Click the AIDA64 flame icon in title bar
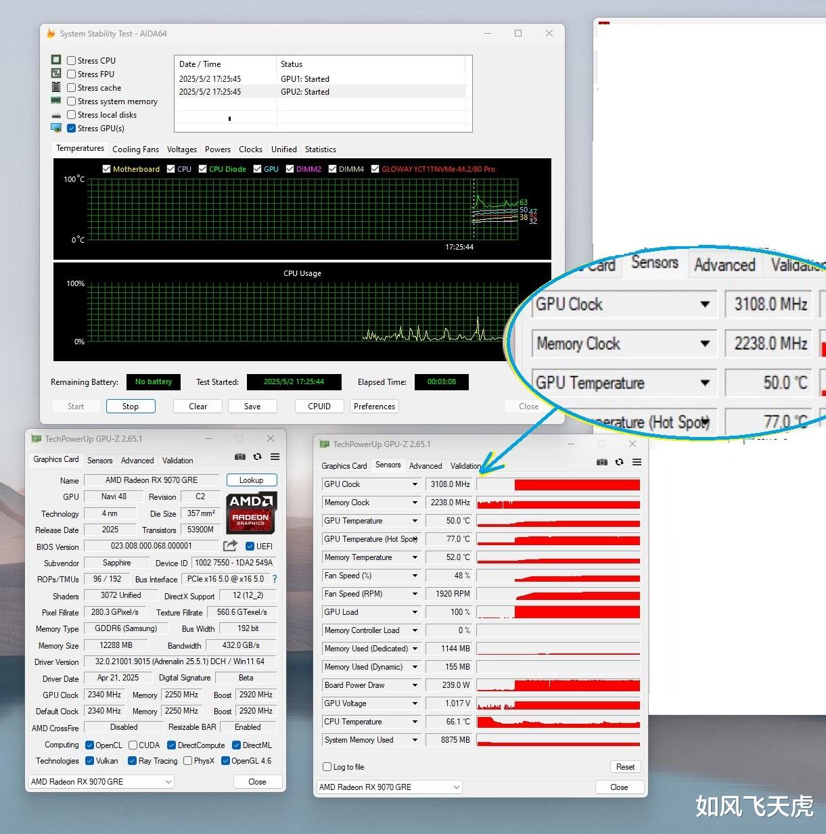Screen dimensions: 826x834 (x=51, y=33)
